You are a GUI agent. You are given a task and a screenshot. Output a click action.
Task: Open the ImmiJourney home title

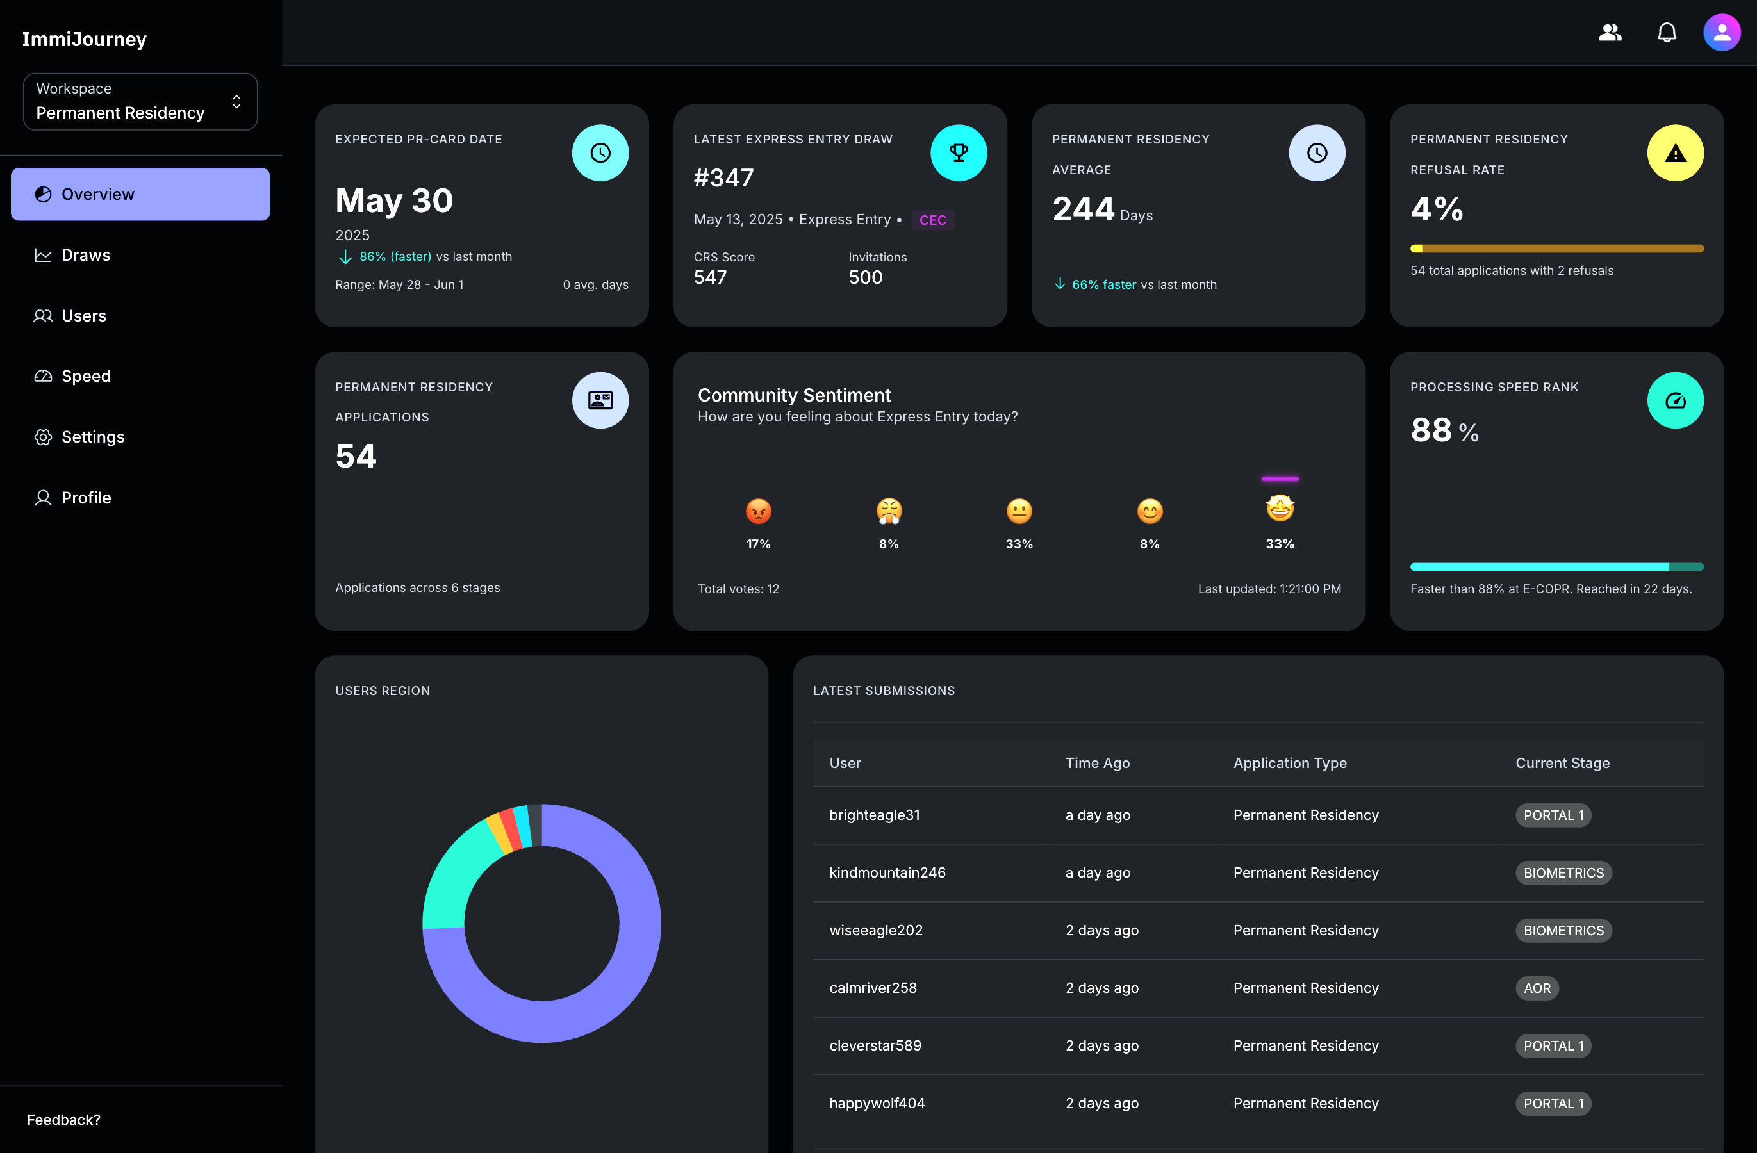tap(84, 38)
